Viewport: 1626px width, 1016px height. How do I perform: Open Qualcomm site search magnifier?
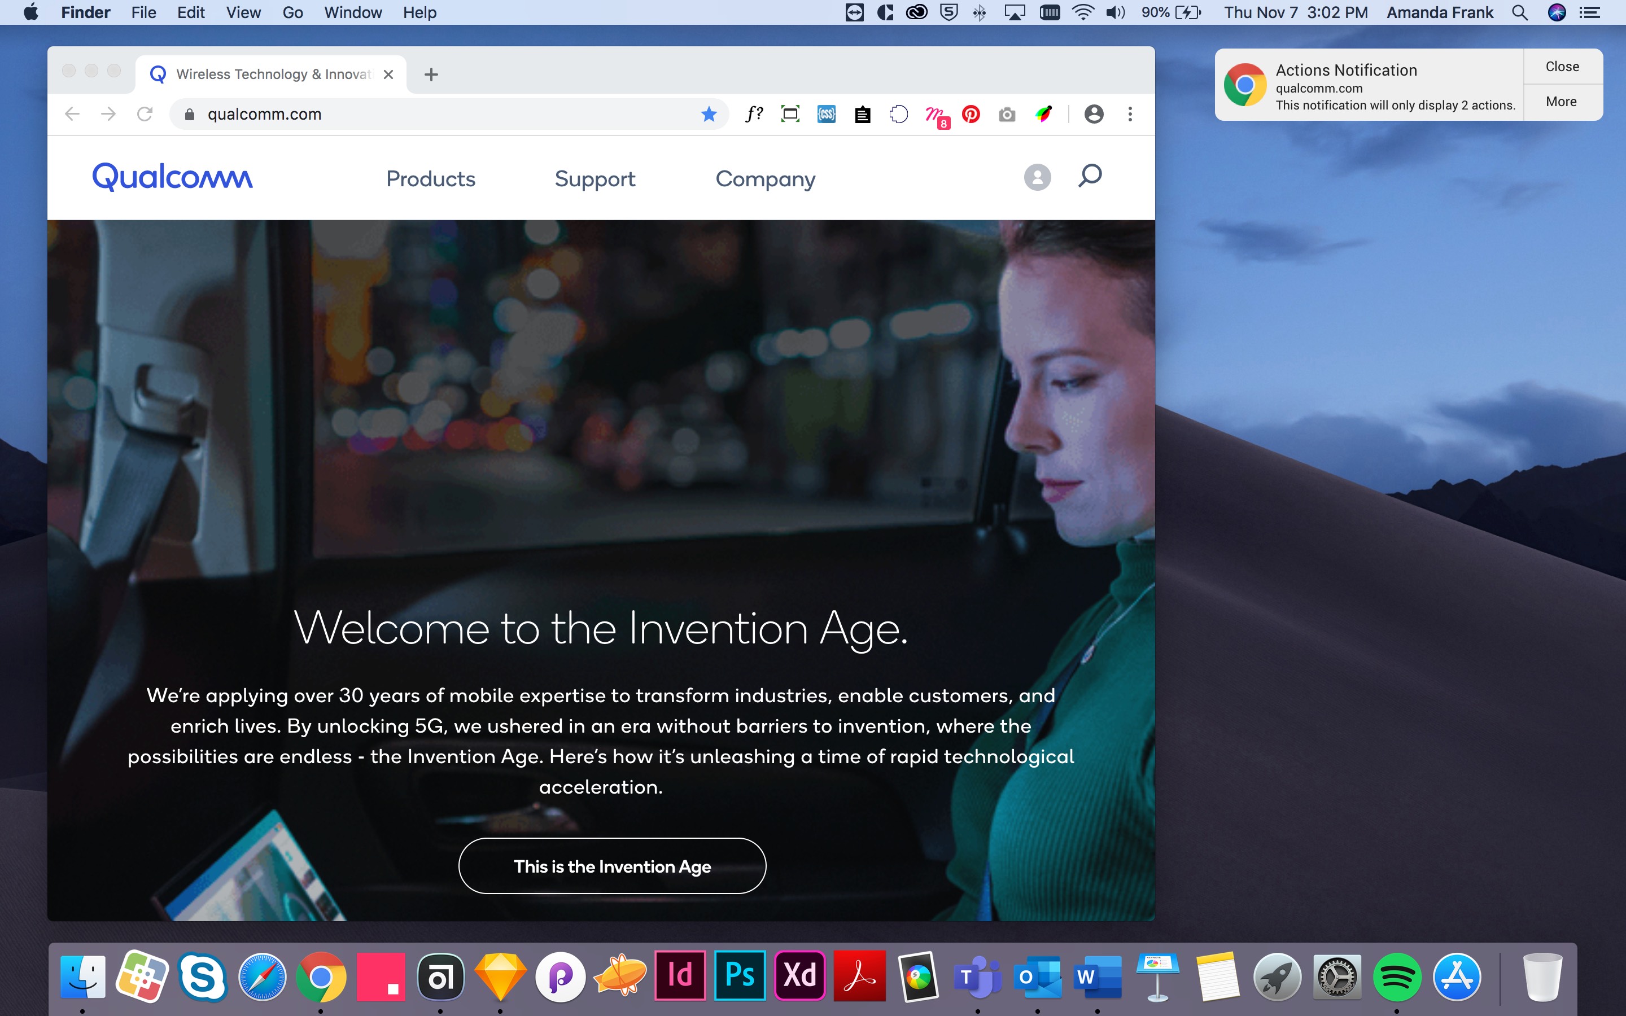1090,176
